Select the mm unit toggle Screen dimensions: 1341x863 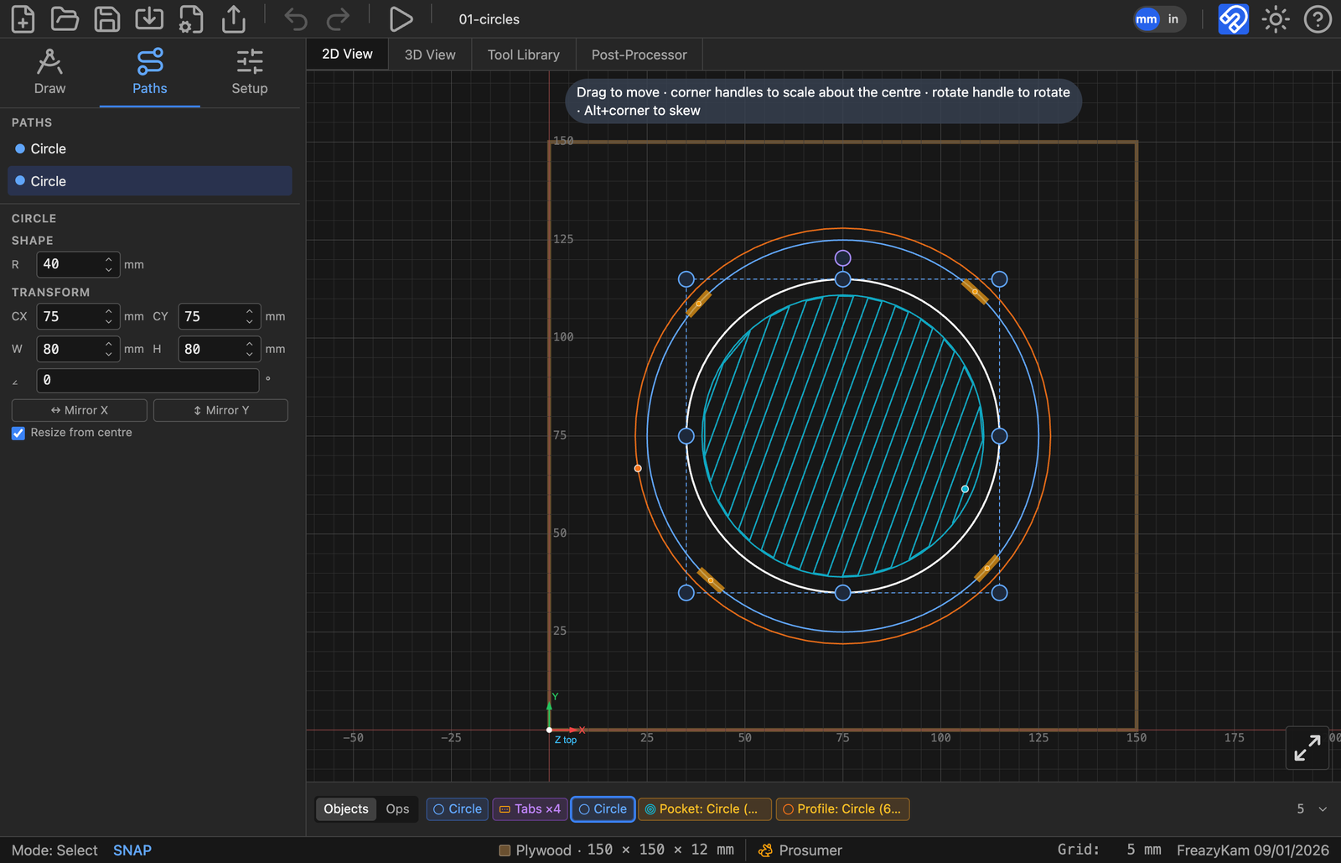[x=1147, y=18]
